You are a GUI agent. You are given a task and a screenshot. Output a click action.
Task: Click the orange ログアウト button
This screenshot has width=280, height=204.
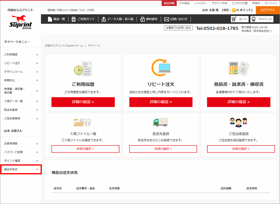[x=268, y=10]
